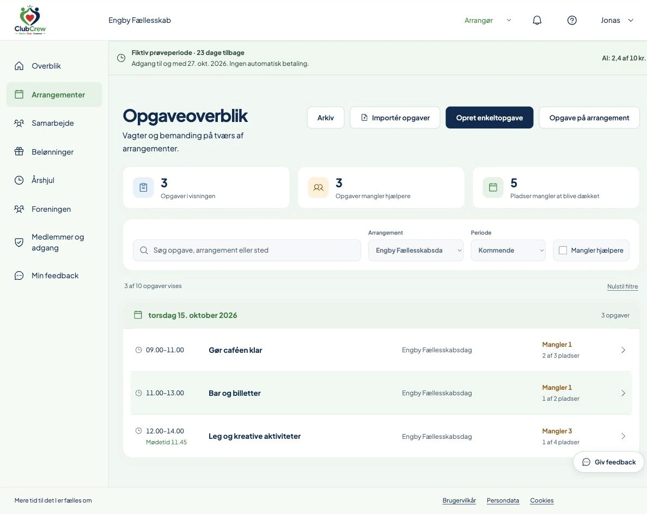Click the Belønninger gift icon
647x514 pixels.
[19, 152]
